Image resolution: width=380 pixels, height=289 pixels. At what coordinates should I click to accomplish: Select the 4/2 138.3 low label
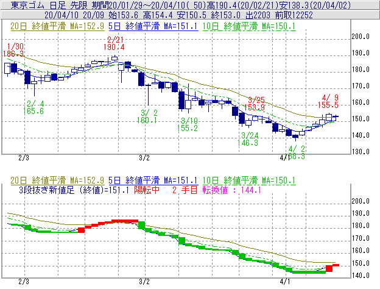coord(296,152)
